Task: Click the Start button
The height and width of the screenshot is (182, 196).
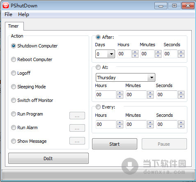Action: click(115, 144)
